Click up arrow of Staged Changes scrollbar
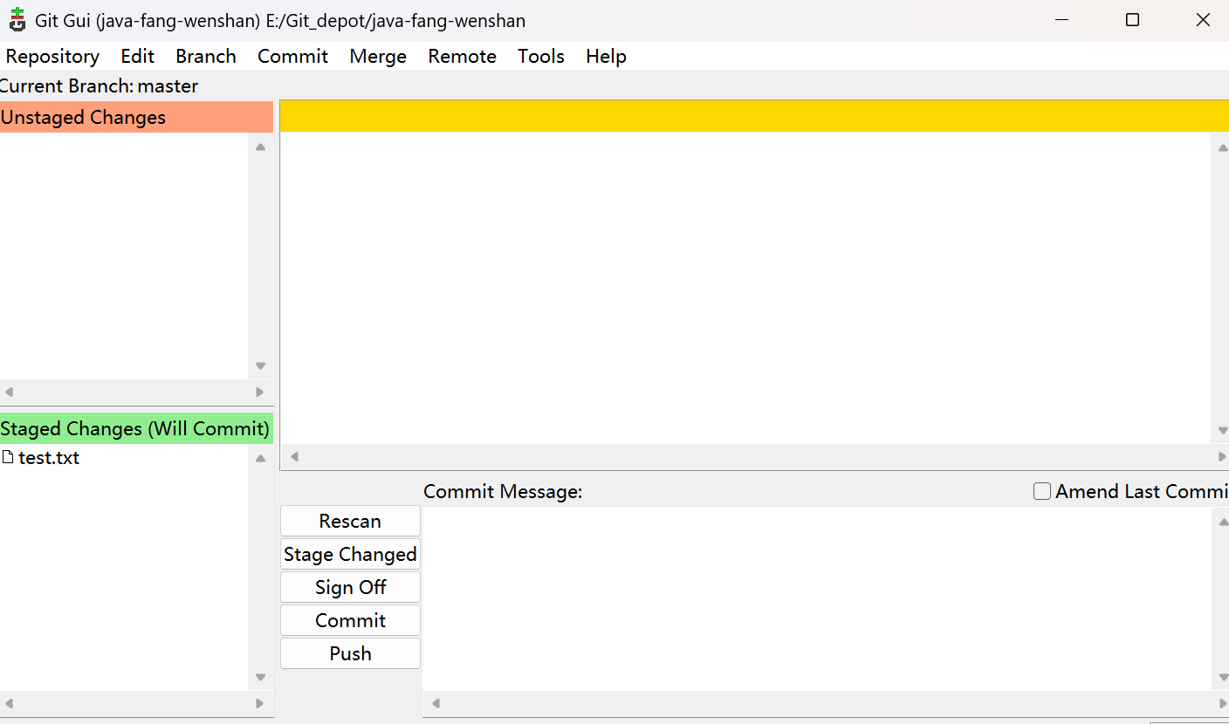The width and height of the screenshot is (1229, 724). [x=260, y=458]
